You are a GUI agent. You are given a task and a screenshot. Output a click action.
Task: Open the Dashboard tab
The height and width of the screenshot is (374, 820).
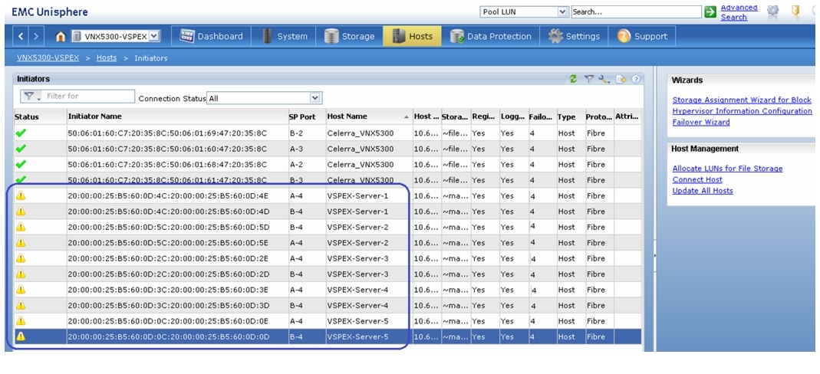(x=212, y=36)
